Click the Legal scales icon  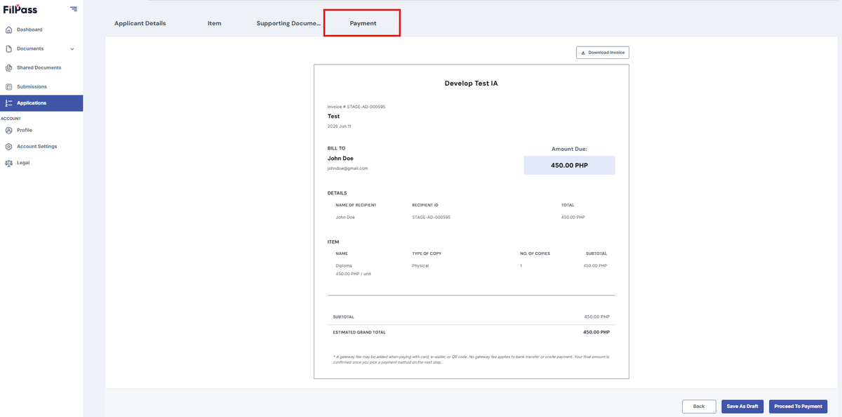(x=8, y=163)
